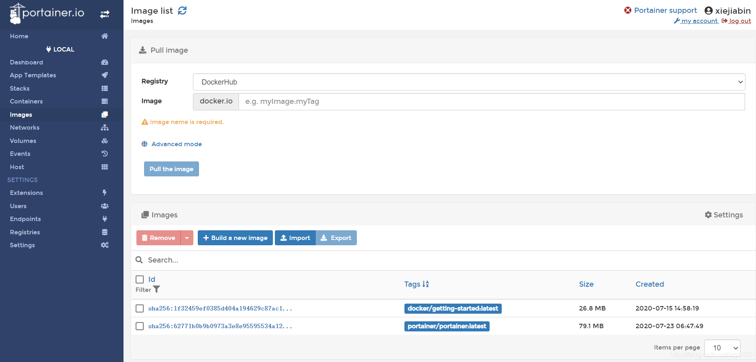Image resolution: width=756 pixels, height=362 pixels.
Task: Open the Items per page dropdown
Action: pos(722,348)
